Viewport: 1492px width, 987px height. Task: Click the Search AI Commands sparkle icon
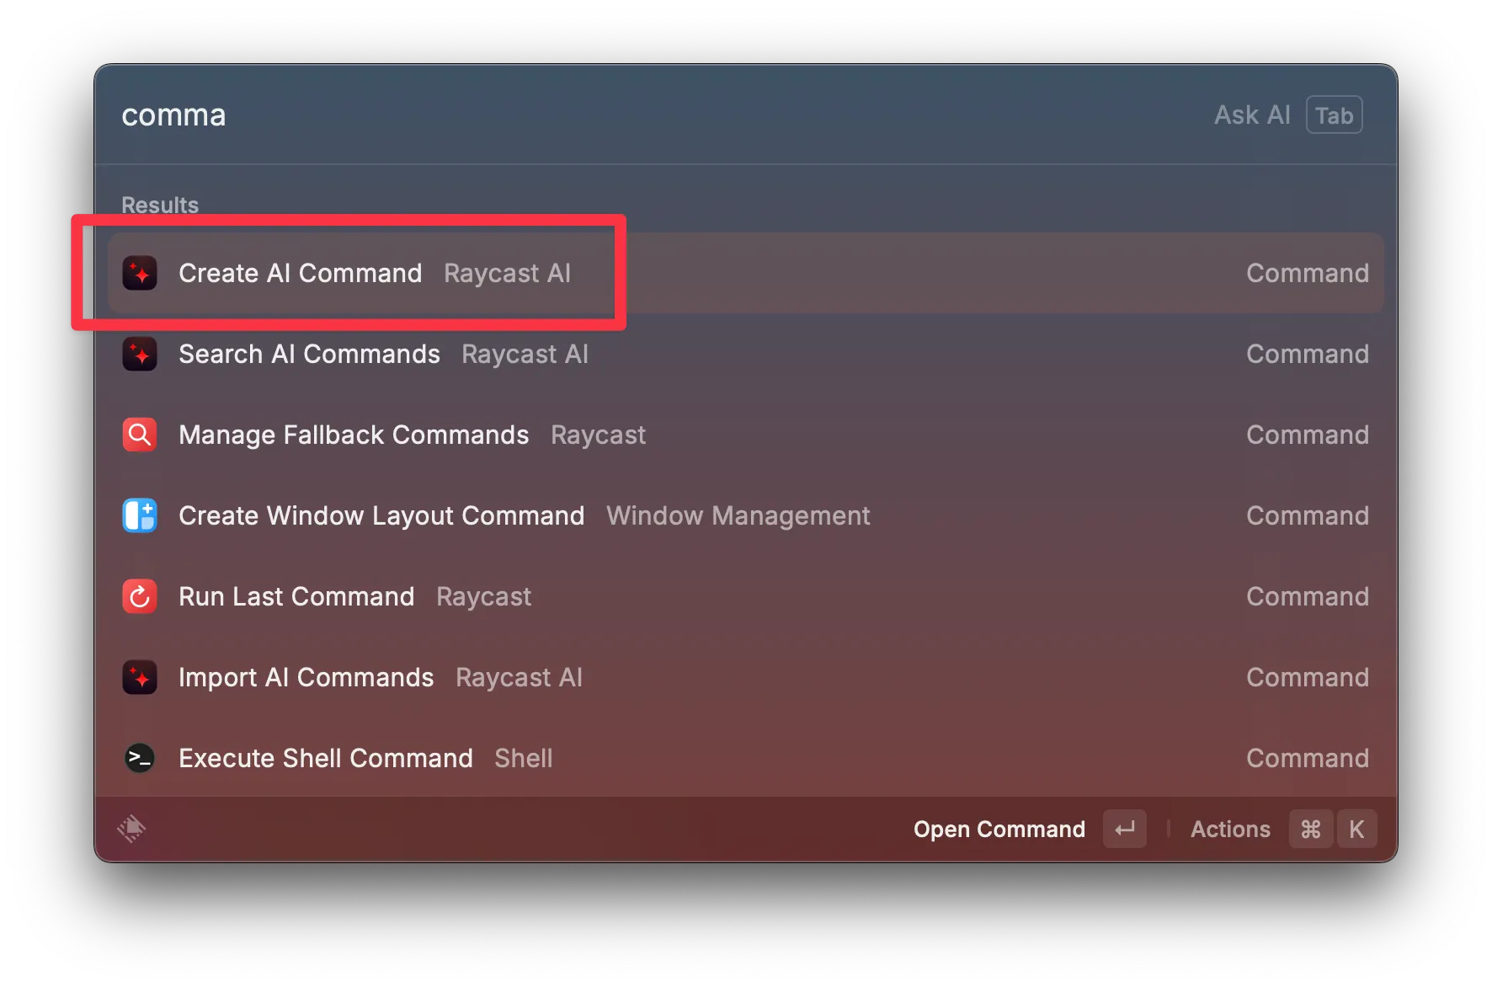point(140,354)
